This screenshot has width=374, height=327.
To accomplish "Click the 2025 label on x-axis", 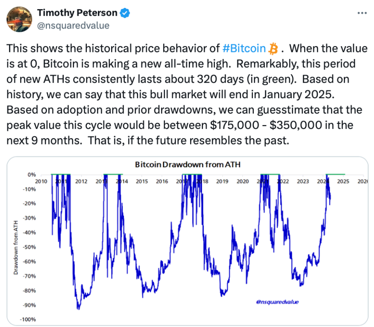I will point(343,181).
